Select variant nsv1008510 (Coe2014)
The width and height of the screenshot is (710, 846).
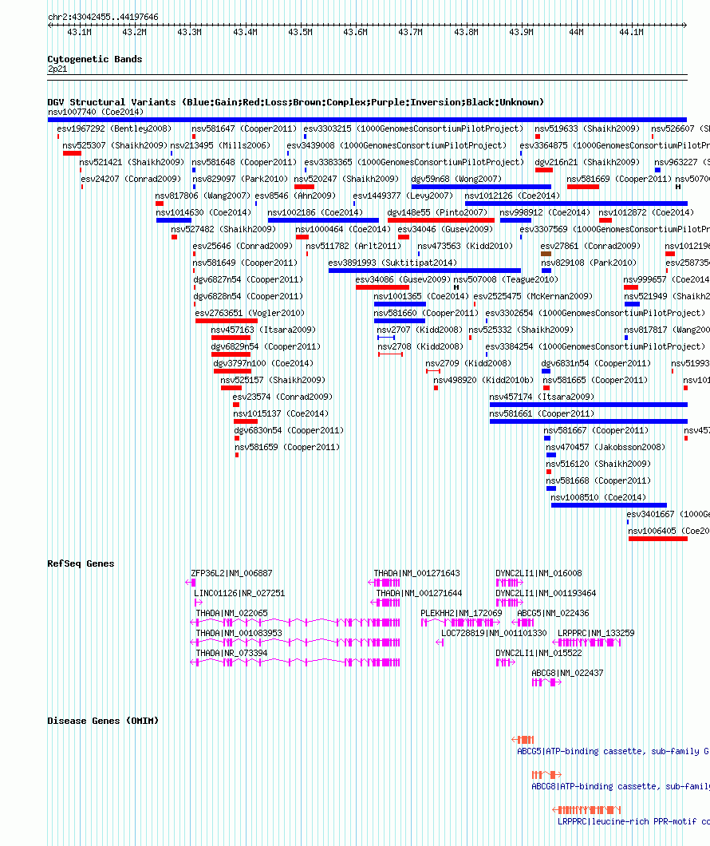[x=598, y=497]
